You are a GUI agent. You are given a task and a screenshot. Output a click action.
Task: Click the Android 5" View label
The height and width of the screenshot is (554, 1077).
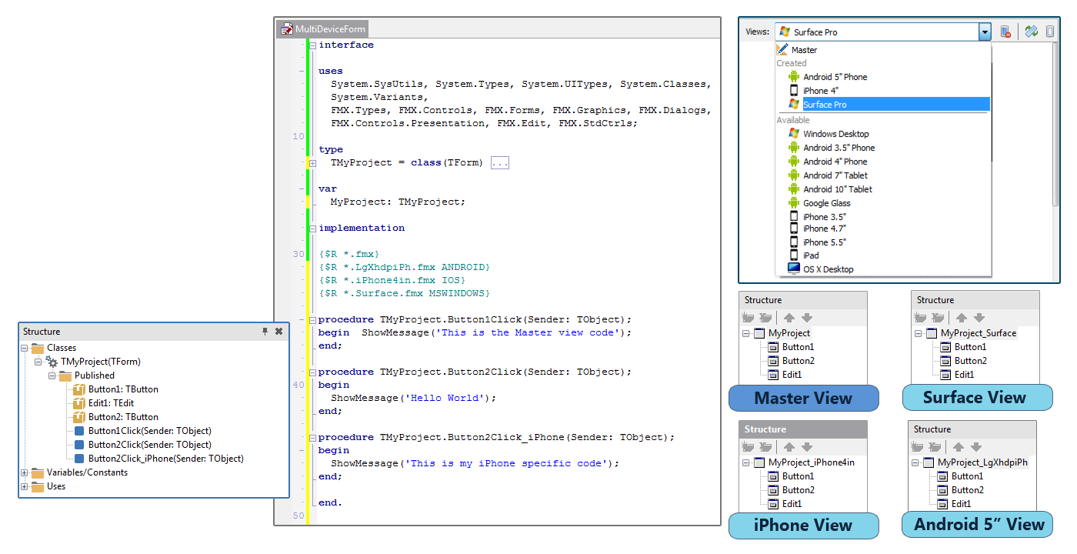[977, 524]
